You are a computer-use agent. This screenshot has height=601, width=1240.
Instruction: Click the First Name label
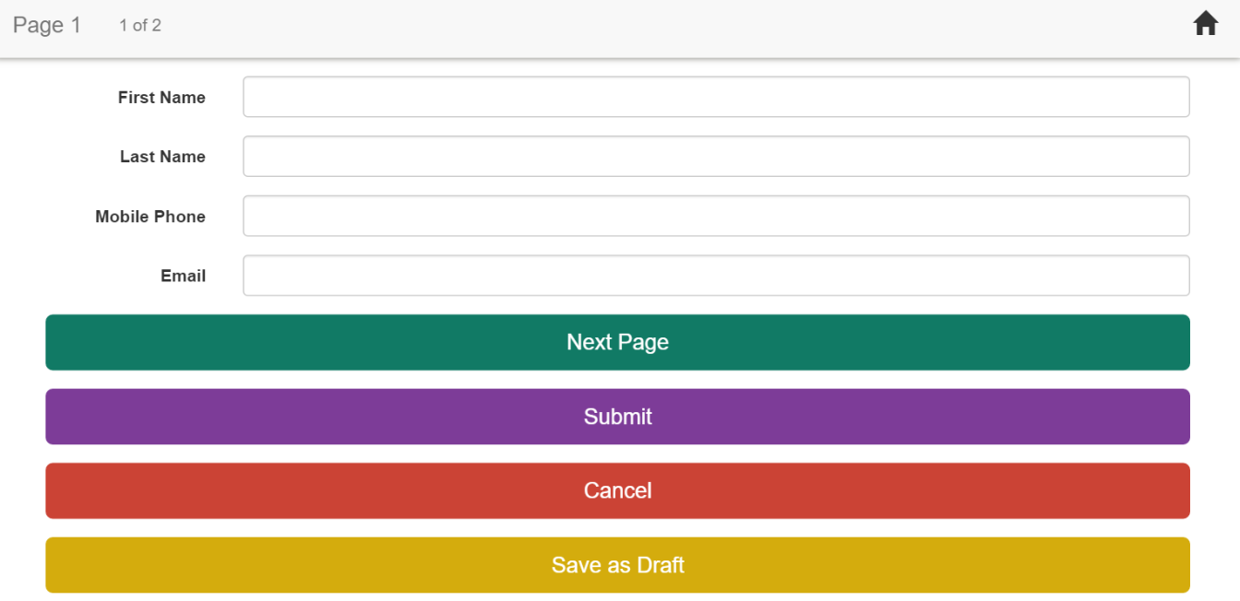tap(161, 98)
